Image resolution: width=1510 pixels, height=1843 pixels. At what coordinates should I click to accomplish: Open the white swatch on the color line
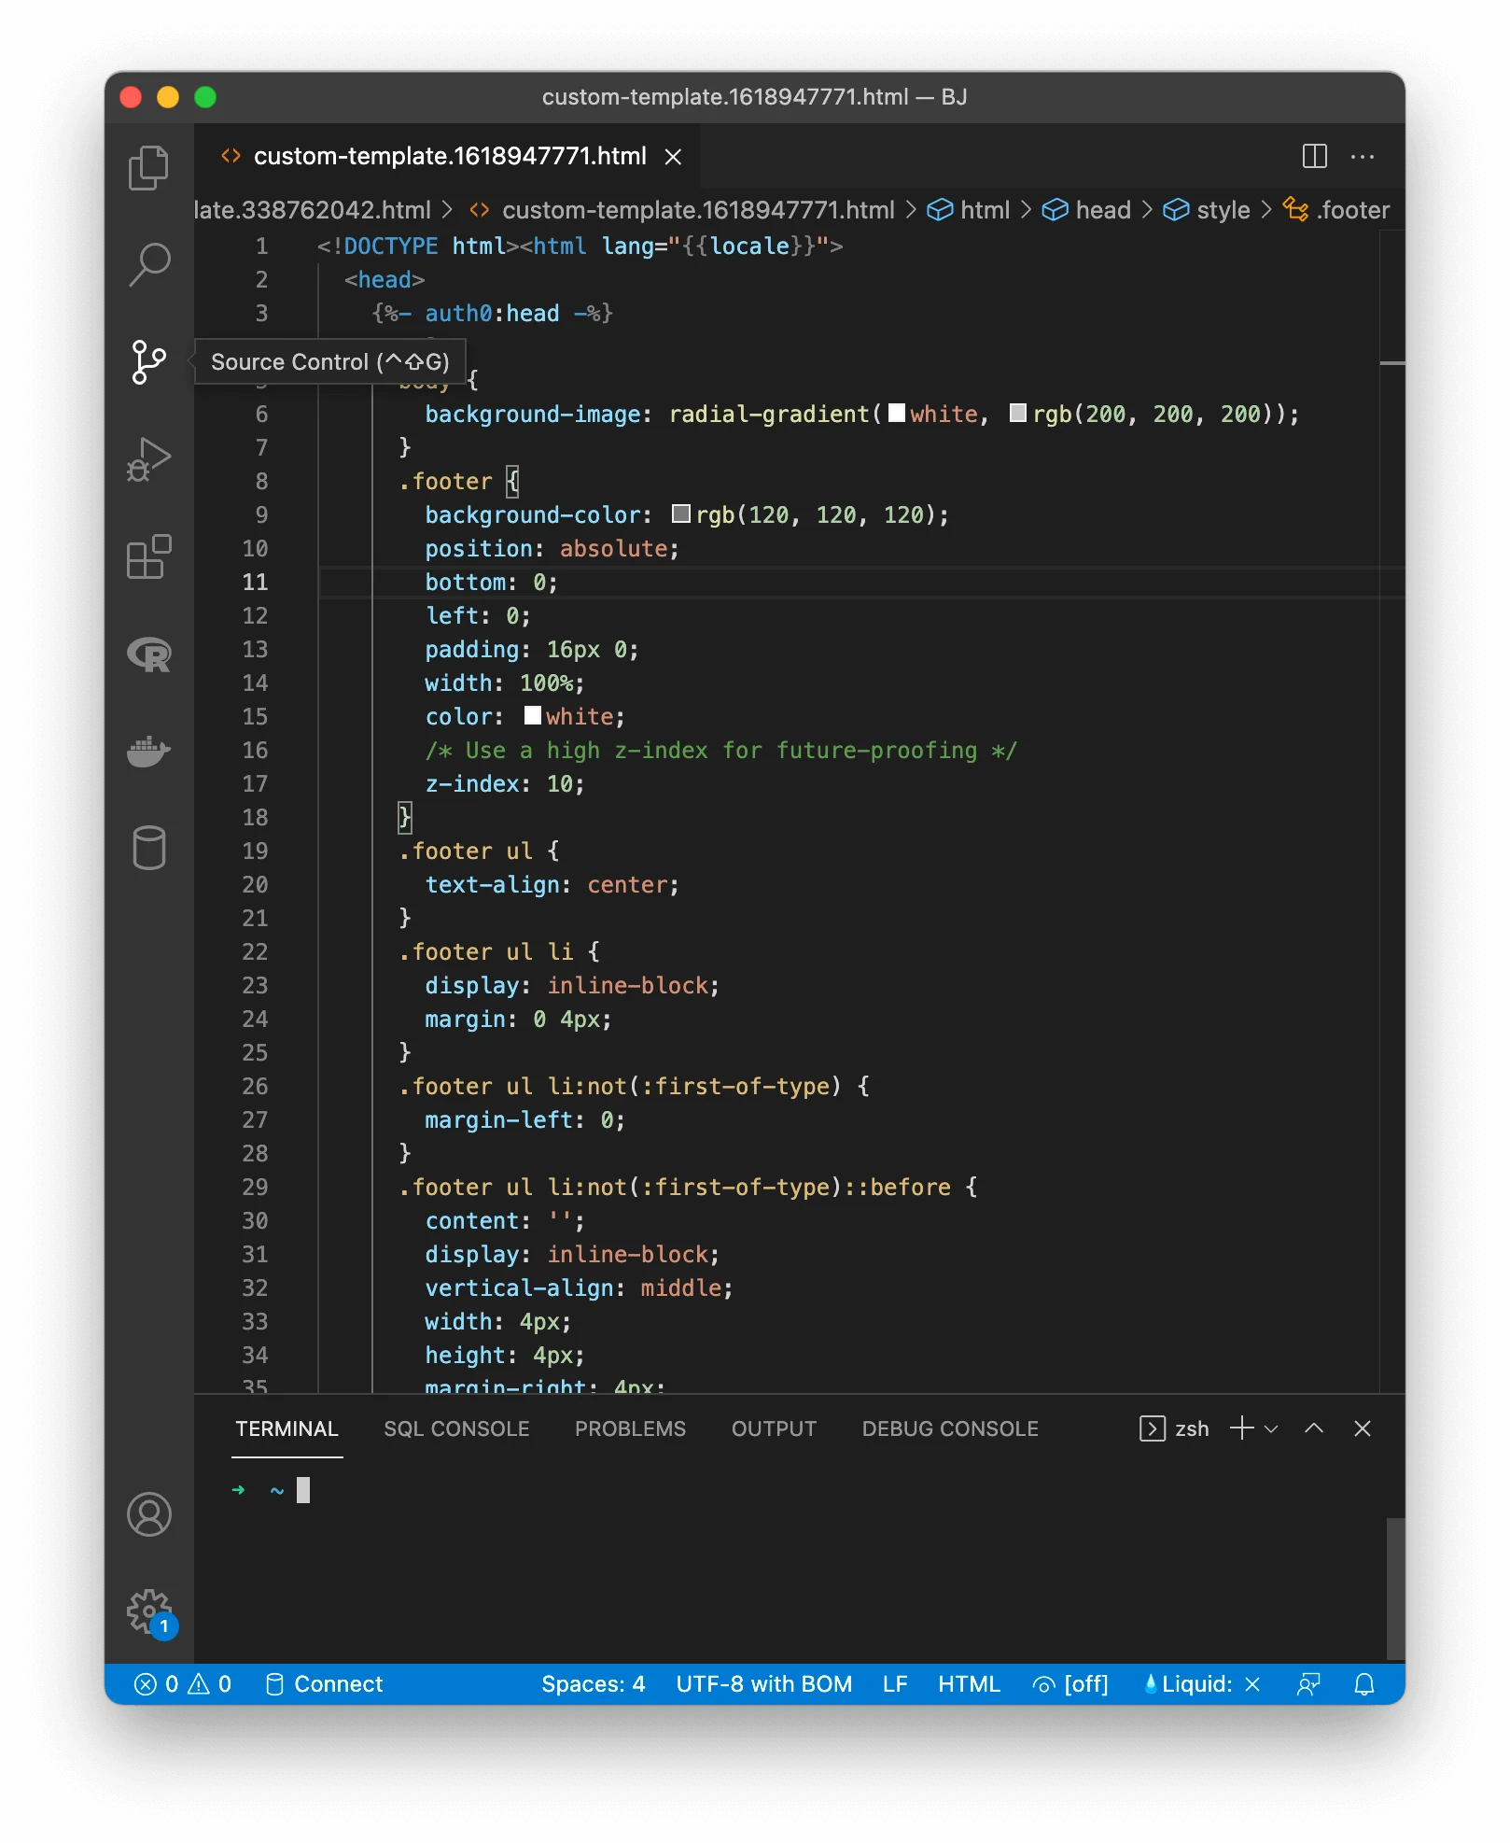point(532,715)
